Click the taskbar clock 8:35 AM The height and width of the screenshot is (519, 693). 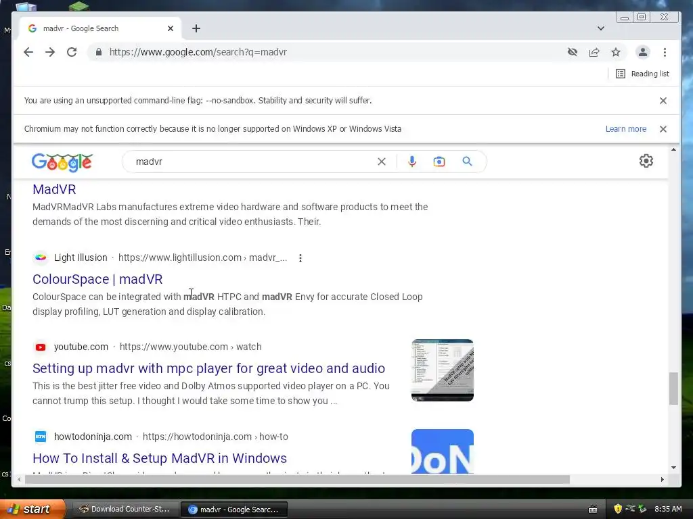pos(668,510)
